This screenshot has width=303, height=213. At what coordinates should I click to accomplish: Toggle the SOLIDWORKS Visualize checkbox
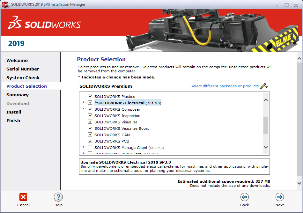pos(90,122)
